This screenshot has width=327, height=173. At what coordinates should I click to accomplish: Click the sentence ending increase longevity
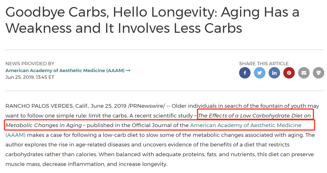tap(87, 164)
